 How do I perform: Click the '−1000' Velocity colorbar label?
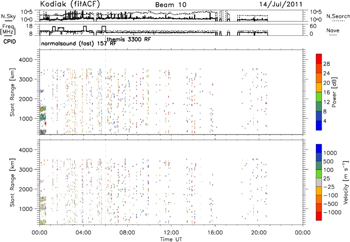(x=332, y=212)
